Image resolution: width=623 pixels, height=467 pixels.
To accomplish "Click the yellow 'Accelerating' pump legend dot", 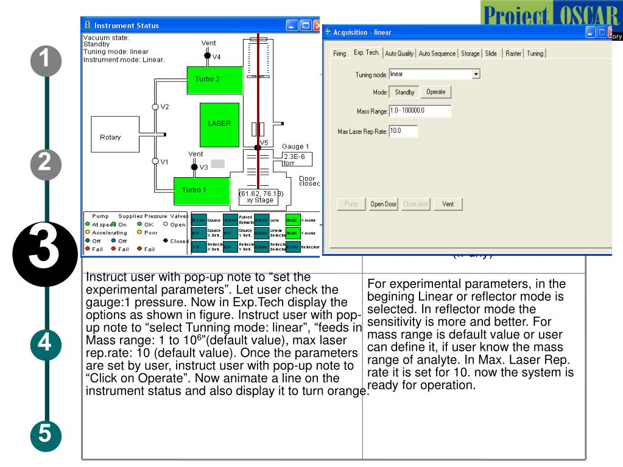I will (88, 232).
